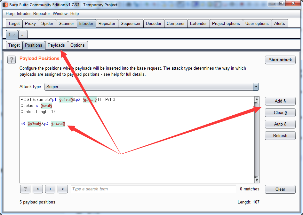
Task: Go to next search match
Action: pos(63,189)
